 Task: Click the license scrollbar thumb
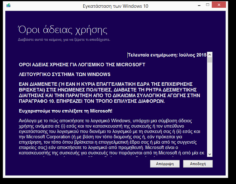pos(210,60)
